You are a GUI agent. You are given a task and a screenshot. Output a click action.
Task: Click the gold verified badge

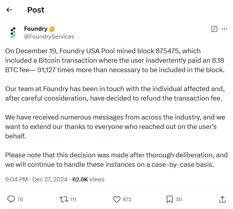[x=52, y=29]
